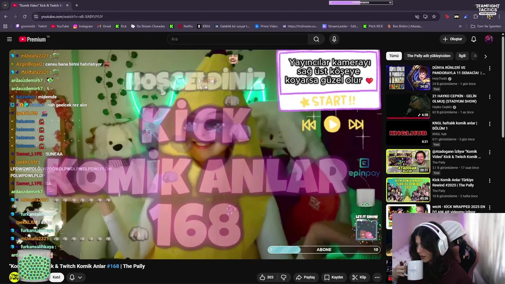Expand the hidden bookmarks overflow chevron
Image resolution: width=505 pixels, height=284 pixels.
[x=460, y=26]
